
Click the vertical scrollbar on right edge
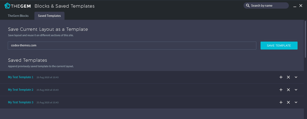(x=305, y=38)
